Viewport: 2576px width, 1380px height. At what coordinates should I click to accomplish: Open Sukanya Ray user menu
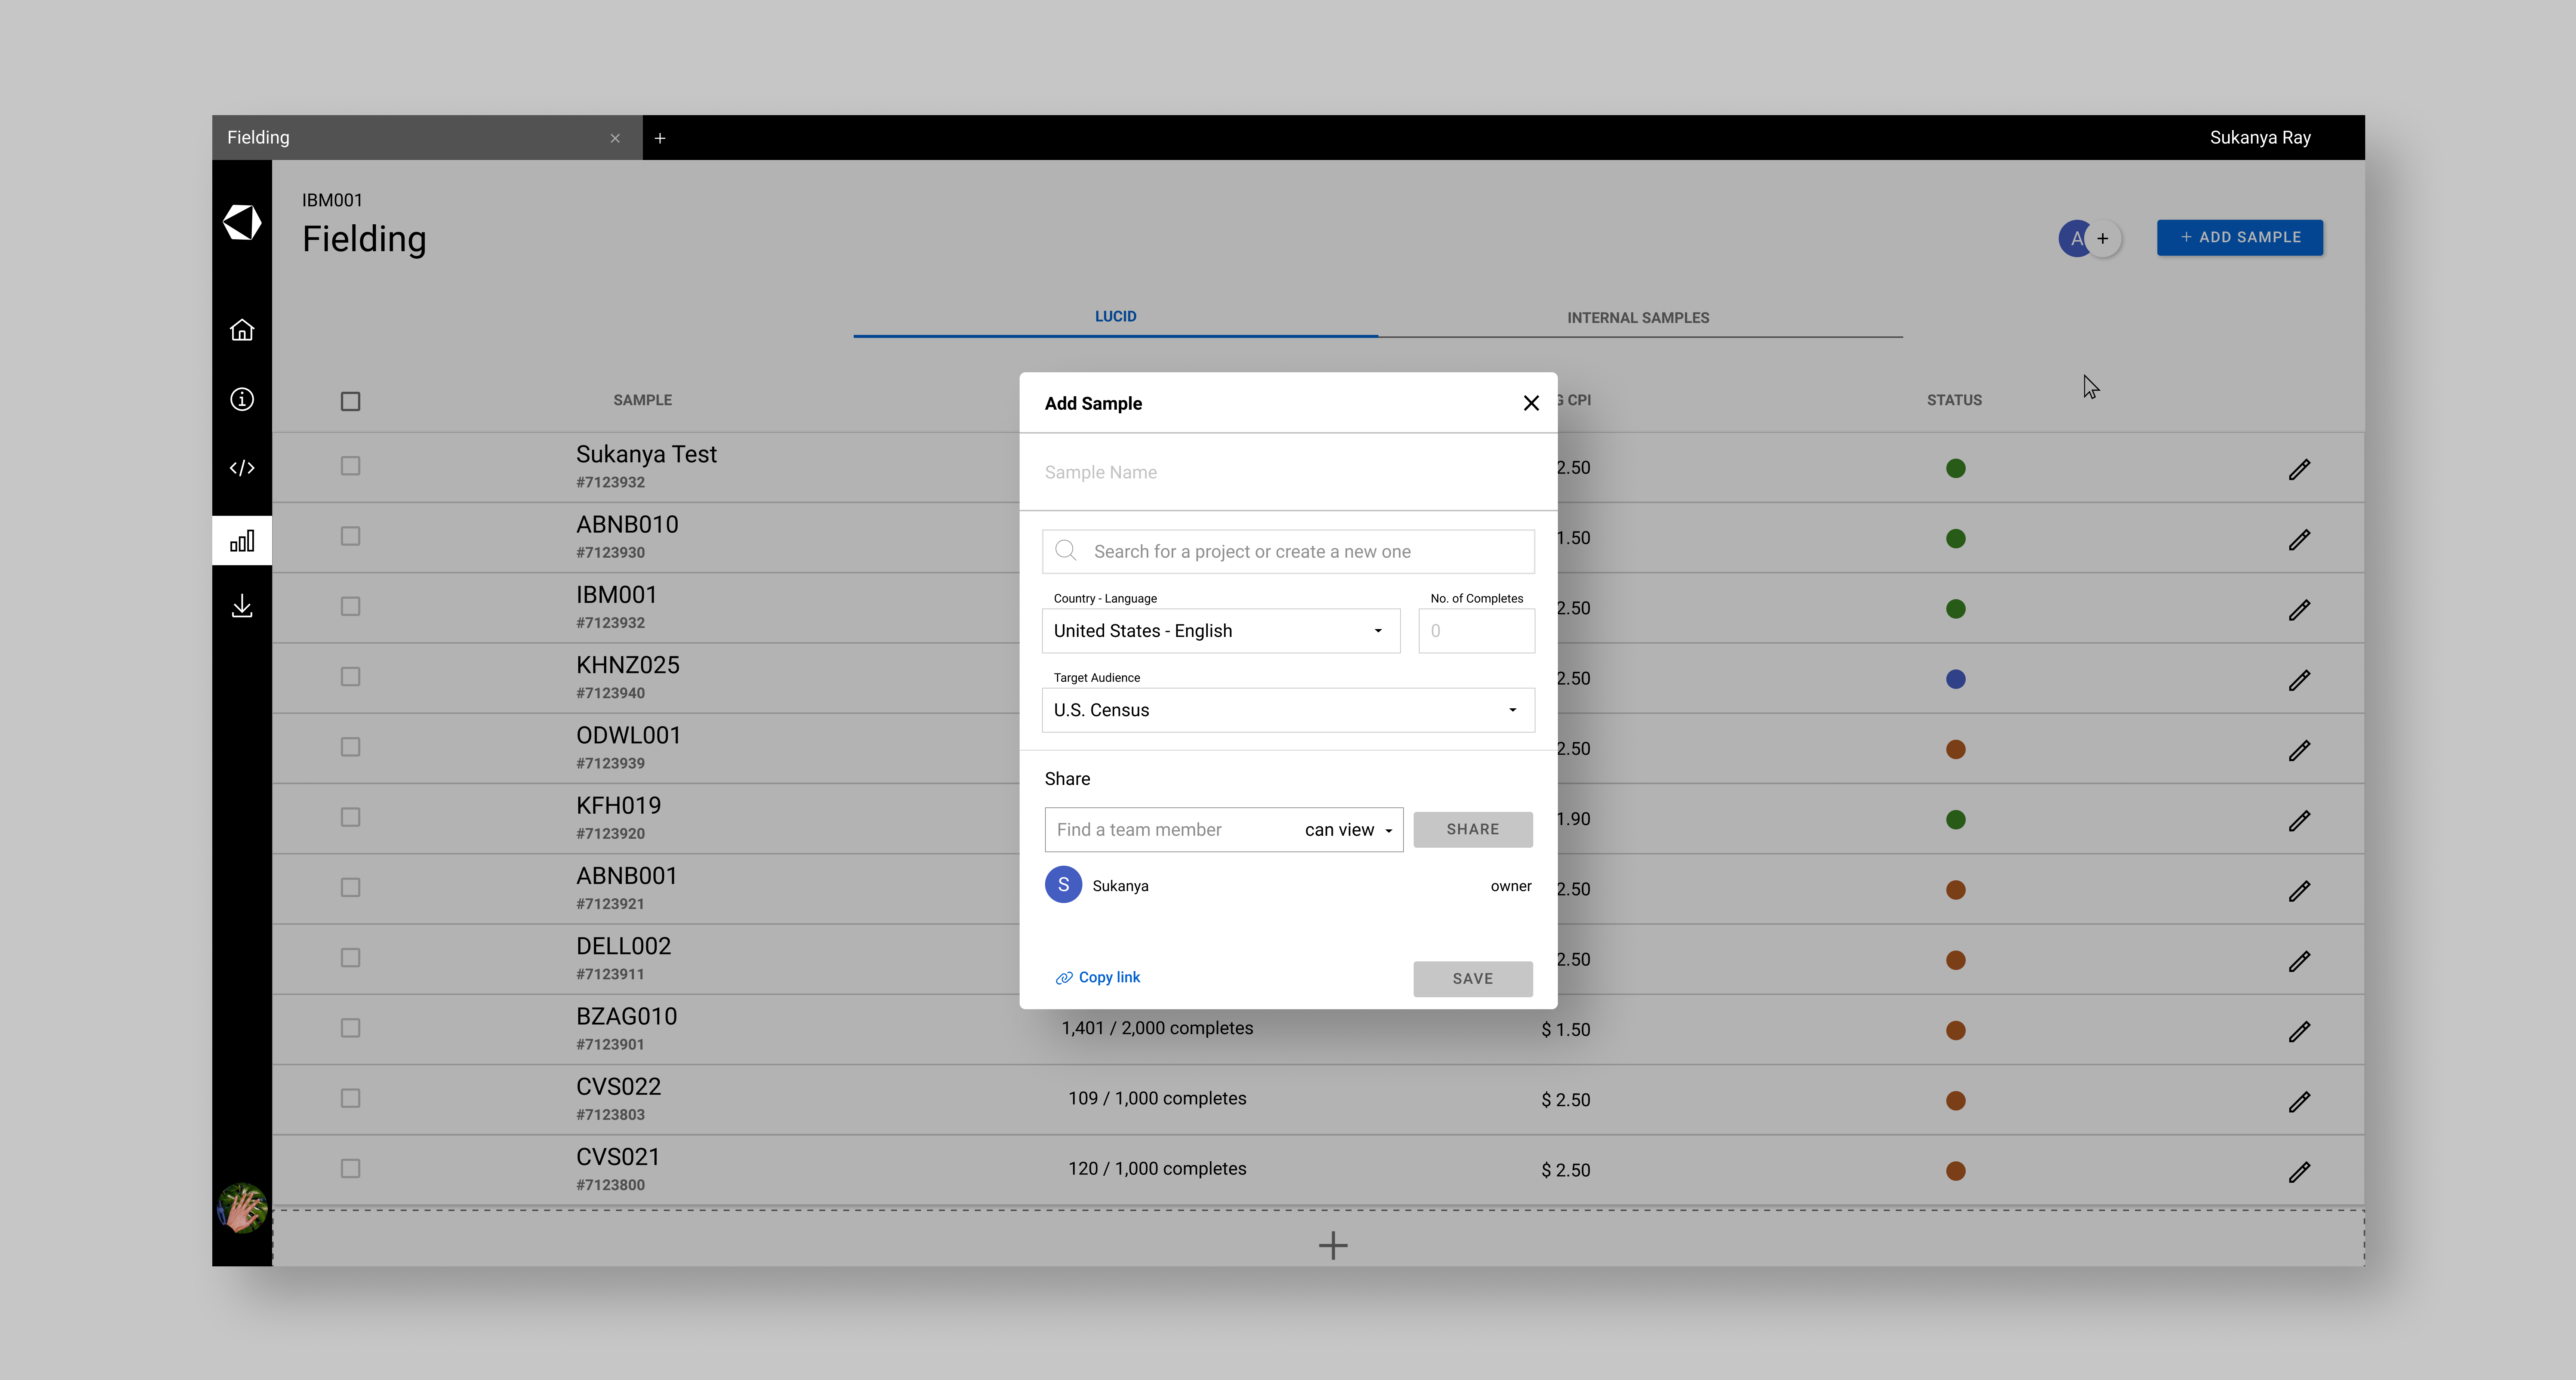[x=2260, y=138]
